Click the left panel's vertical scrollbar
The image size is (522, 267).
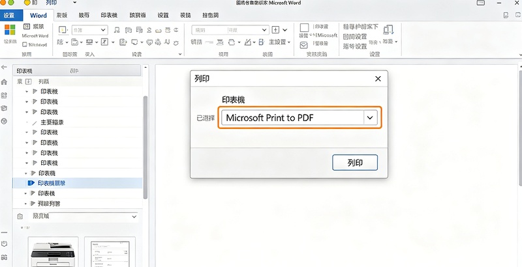pyautogui.click(x=145, y=147)
